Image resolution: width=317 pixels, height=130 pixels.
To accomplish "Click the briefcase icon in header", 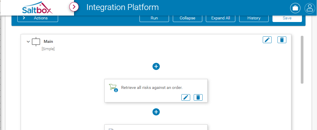I will tap(295, 8).
